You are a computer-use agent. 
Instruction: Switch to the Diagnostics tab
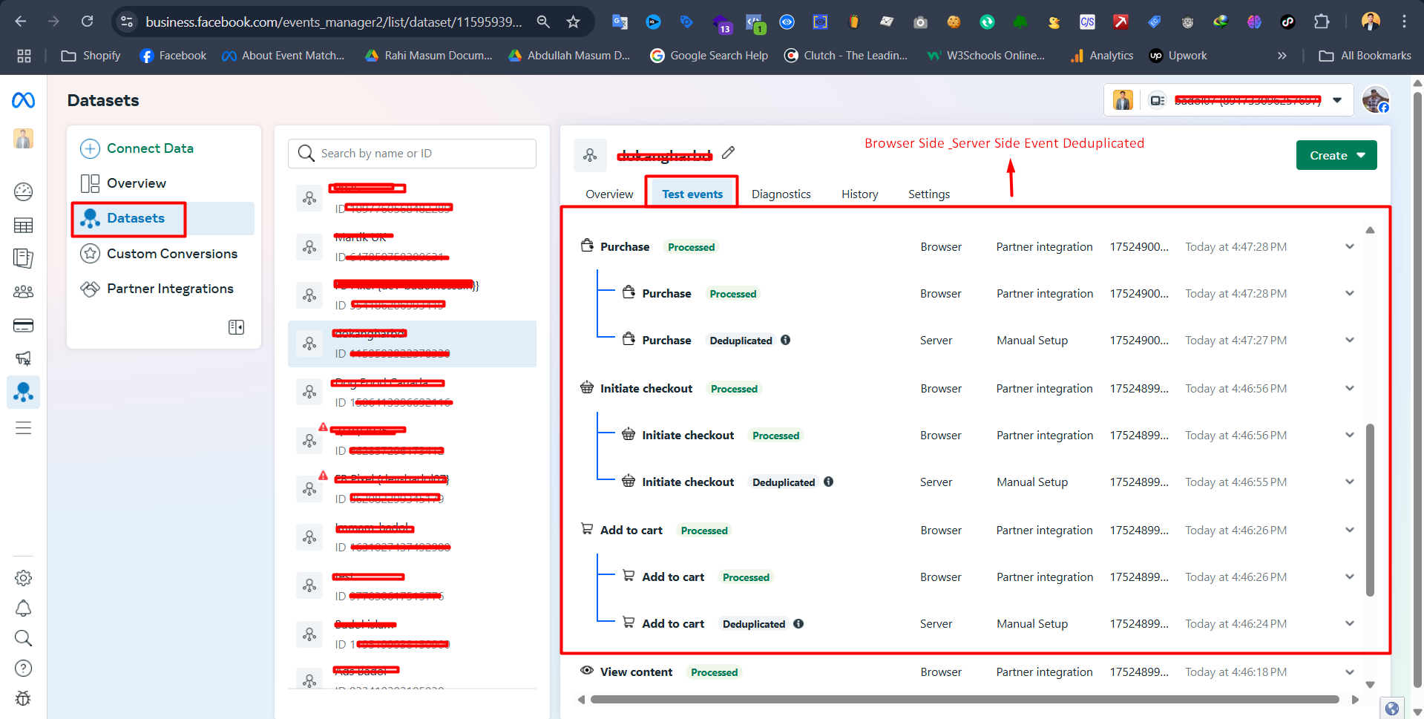tap(781, 194)
